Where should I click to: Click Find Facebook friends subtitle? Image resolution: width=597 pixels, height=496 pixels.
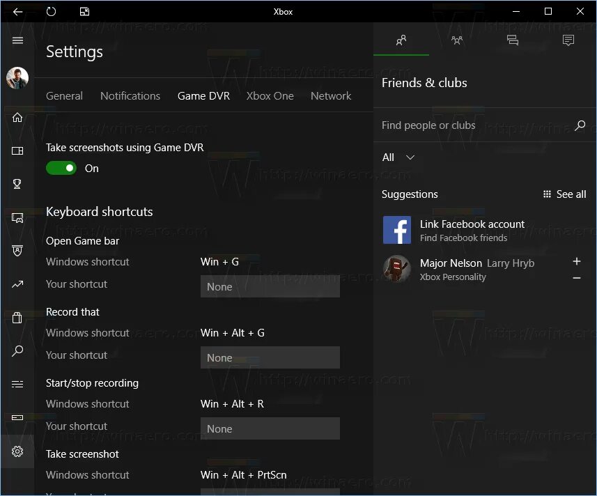click(x=463, y=238)
